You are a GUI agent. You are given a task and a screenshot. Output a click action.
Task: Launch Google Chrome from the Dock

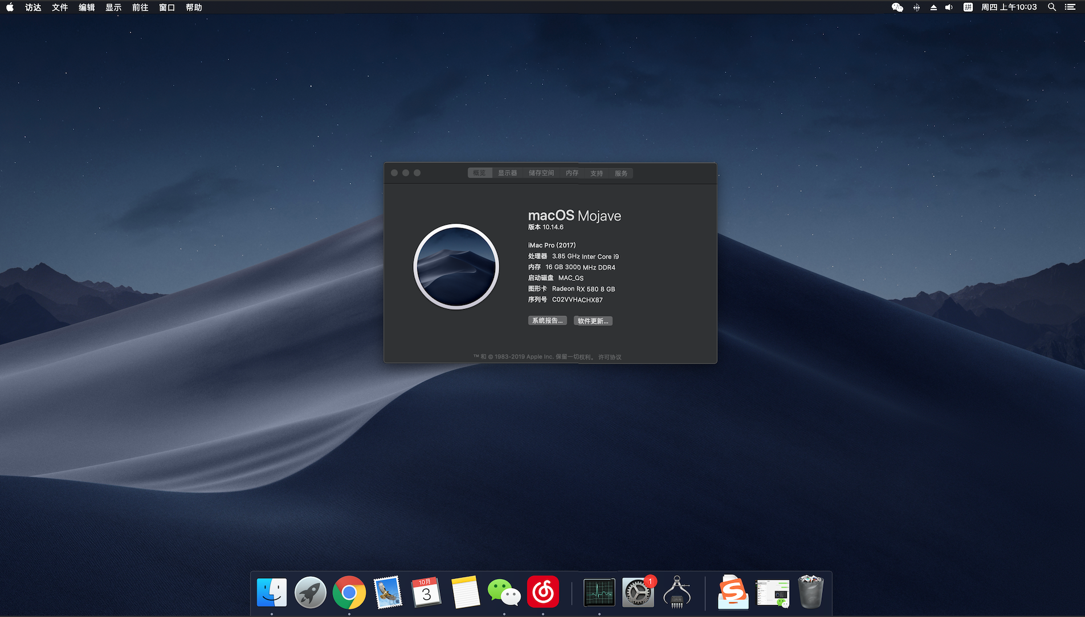coord(349,592)
